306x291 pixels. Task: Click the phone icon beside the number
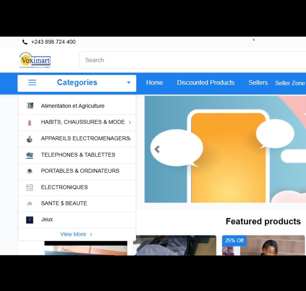(x=25, y=42)
